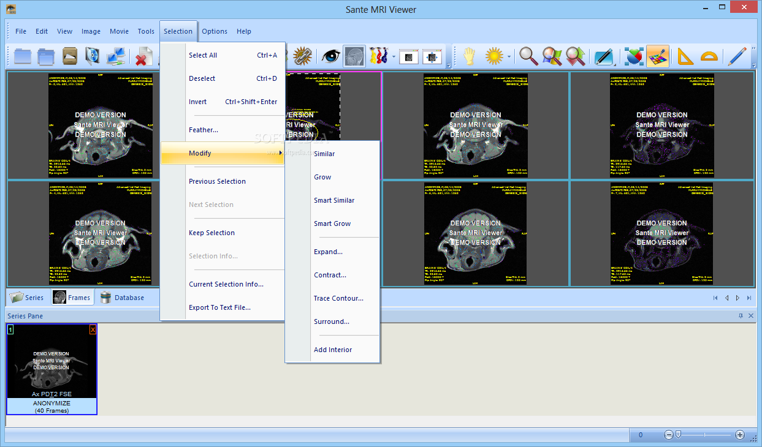Open the Options menu
The width and height of the screenshot is (762, 447).
pyautogui.click(x=215, y=31)
